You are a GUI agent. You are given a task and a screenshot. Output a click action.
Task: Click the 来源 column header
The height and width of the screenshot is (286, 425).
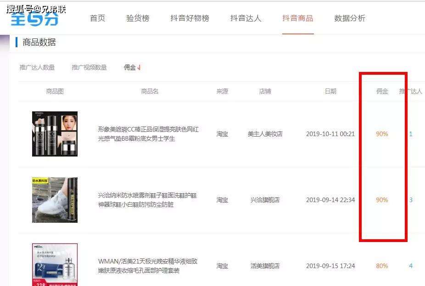click(222, 91)
